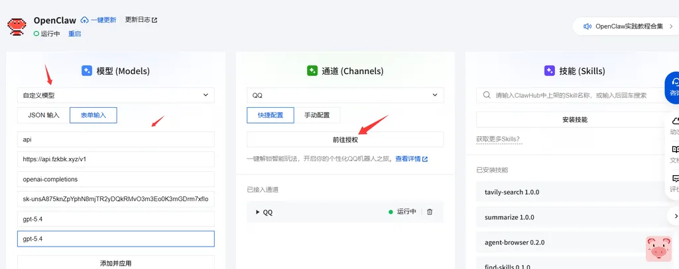Click the Skill search input box
The width and height of the screenshot is (679, 269).
tap(572, 95)
